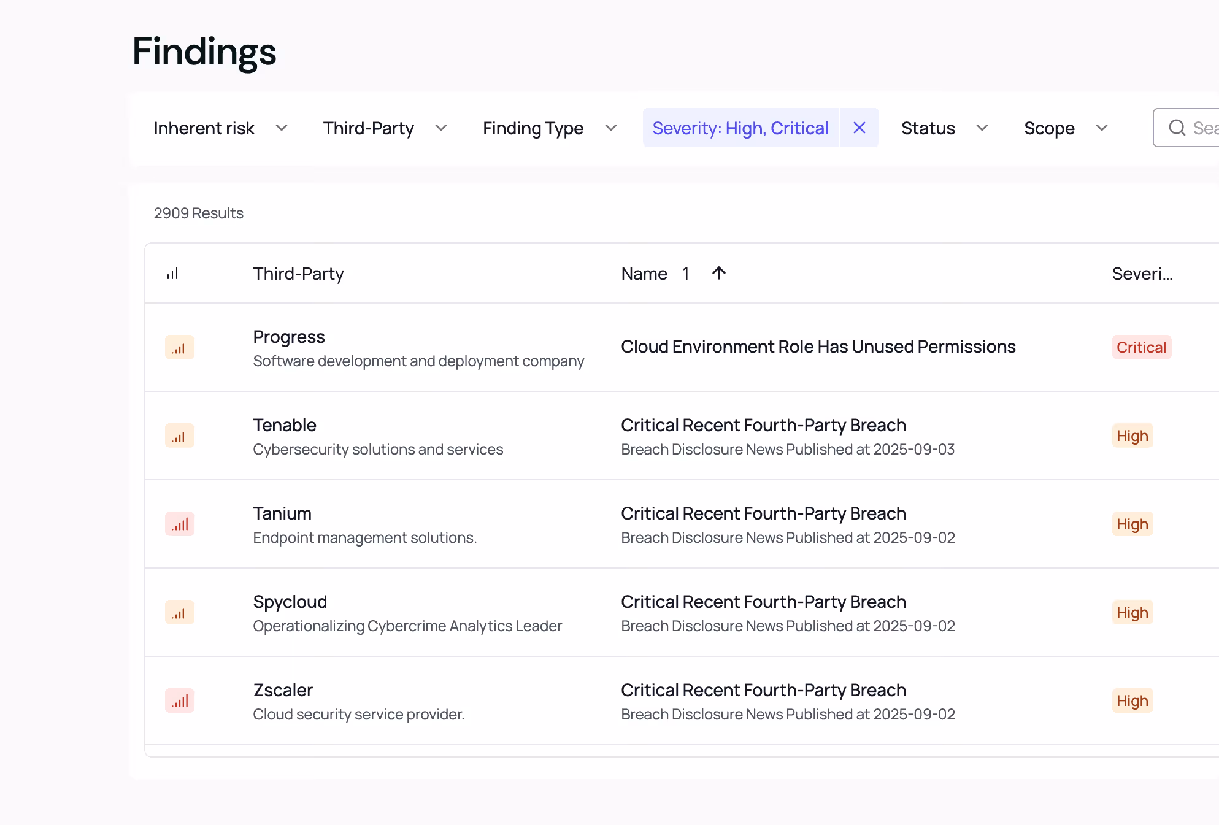Screen dimensions: 1219x825
Task: Click the 2909 Results count text
Action: pyautogui.click(x=199, y=213)
